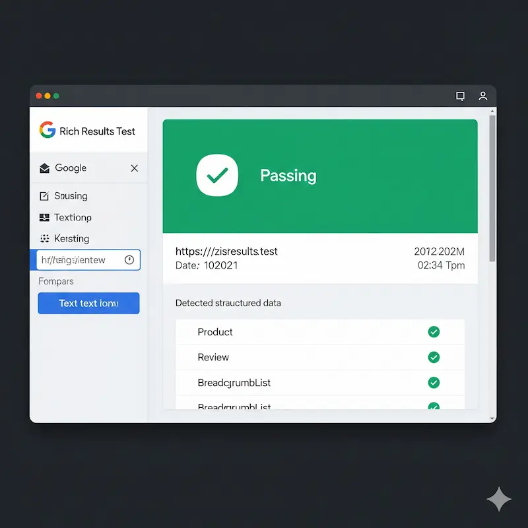Click the Textionp monitor icon
This screenshot has height=528, width=528.
tap(45, 217)
